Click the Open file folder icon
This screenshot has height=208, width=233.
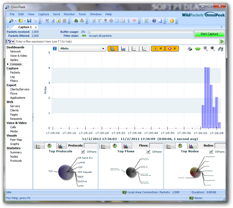pos(21,21)
